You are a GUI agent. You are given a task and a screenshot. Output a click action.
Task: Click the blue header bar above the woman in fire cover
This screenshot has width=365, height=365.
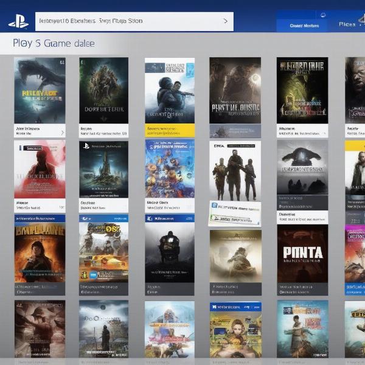pos(40,218)
